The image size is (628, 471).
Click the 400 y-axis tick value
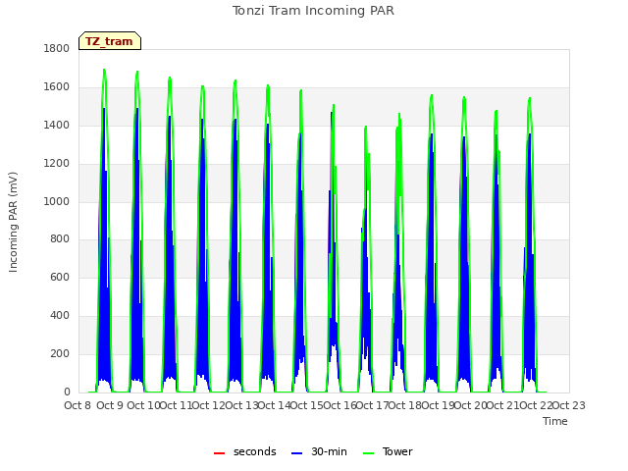pos(60,316)
